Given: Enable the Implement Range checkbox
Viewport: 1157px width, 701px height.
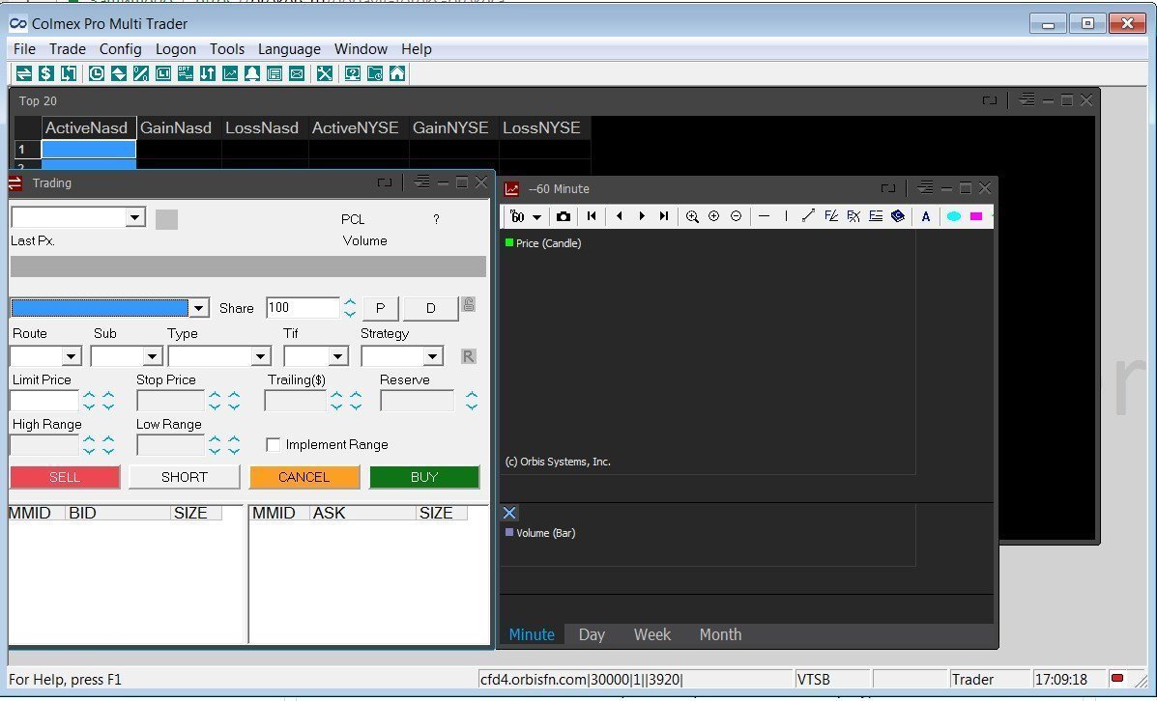Looking at the screenshot, I should point(273,444).
